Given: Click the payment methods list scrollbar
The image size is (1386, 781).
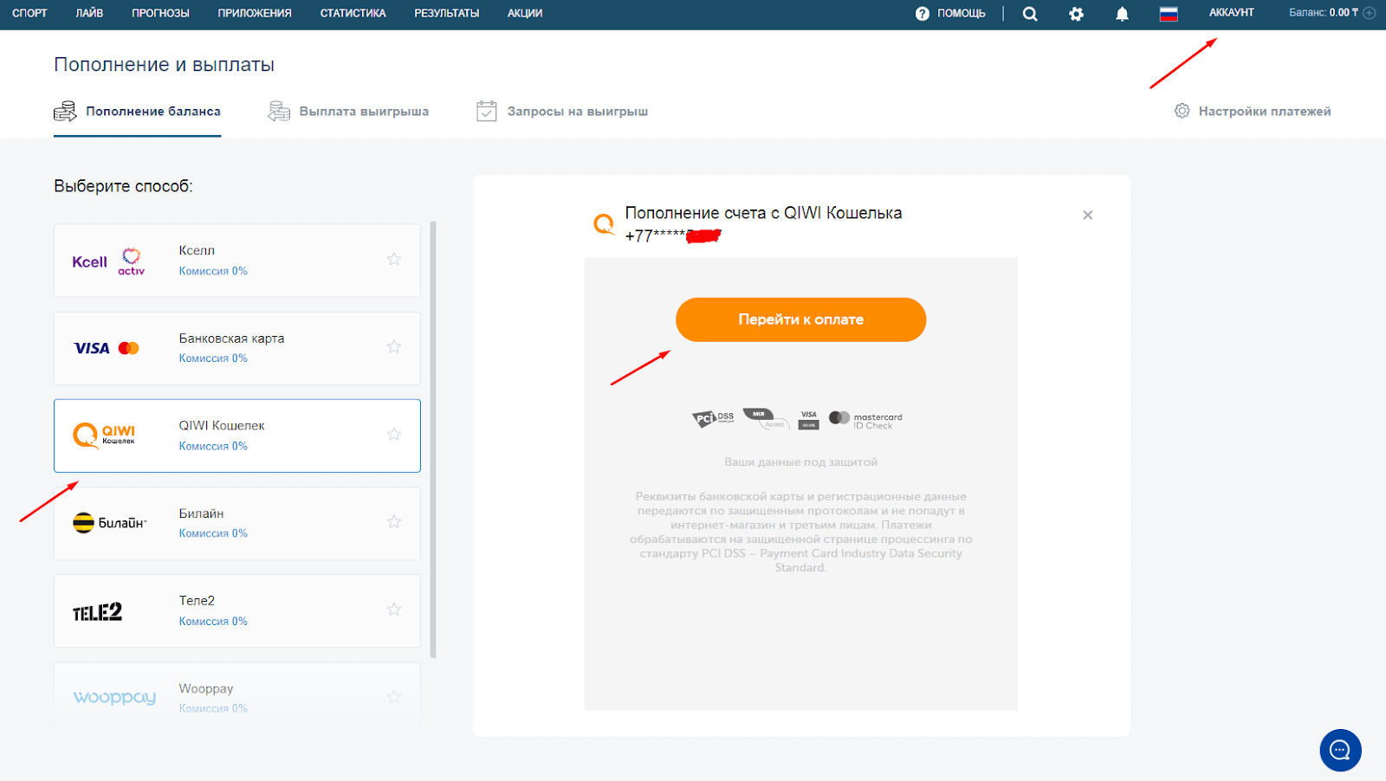Looking at the screenshot, I should click(x=433, y=439).
